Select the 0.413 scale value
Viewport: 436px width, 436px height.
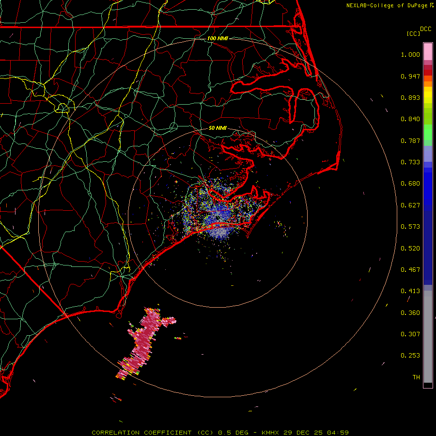tap(410, 291)
